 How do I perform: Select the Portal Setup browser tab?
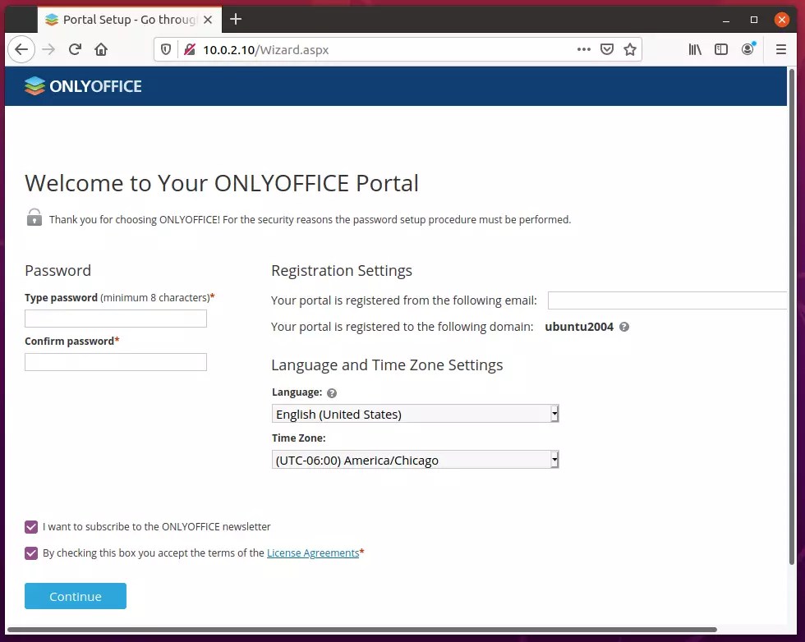pyautogui.click(x=115, y=19)
